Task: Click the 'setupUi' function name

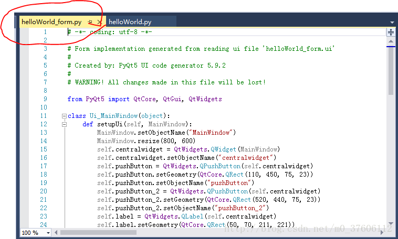Action: coord(110,124)
